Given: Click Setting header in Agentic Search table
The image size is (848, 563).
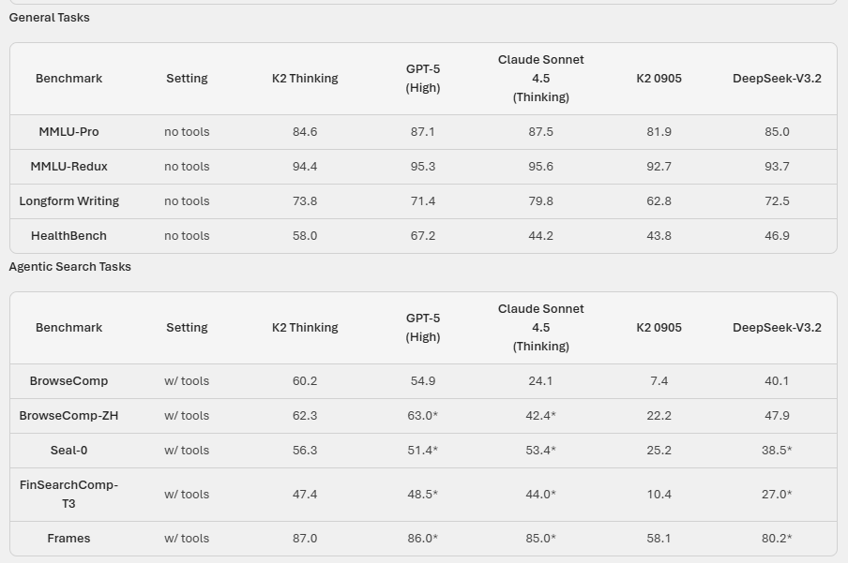Looking at the screenshot, I should pyautogui.click(x=187, y=328).
